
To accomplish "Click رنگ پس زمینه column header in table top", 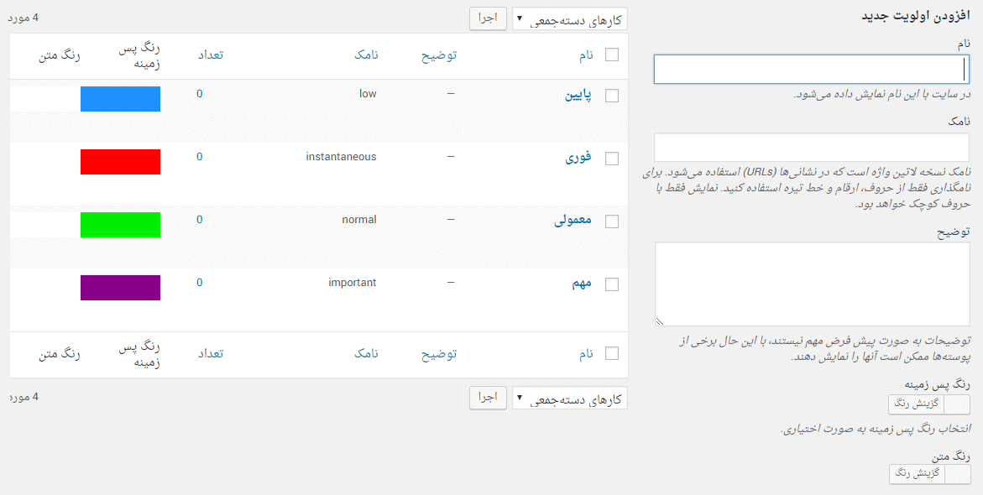I will click(139, 55).
